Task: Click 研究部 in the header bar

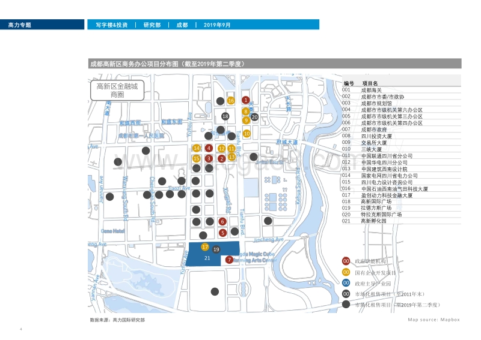Action: click(x=152, y=25)
